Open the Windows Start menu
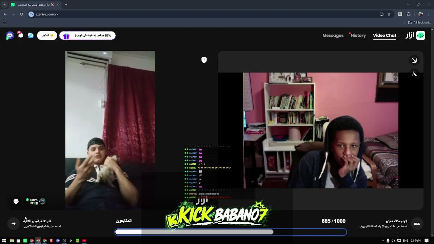 point(4,241)
